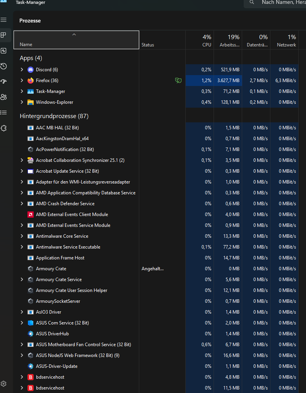Sort processes by CPU column
Viewport: 306px width, 393px height.
click(x=200, y=40)
